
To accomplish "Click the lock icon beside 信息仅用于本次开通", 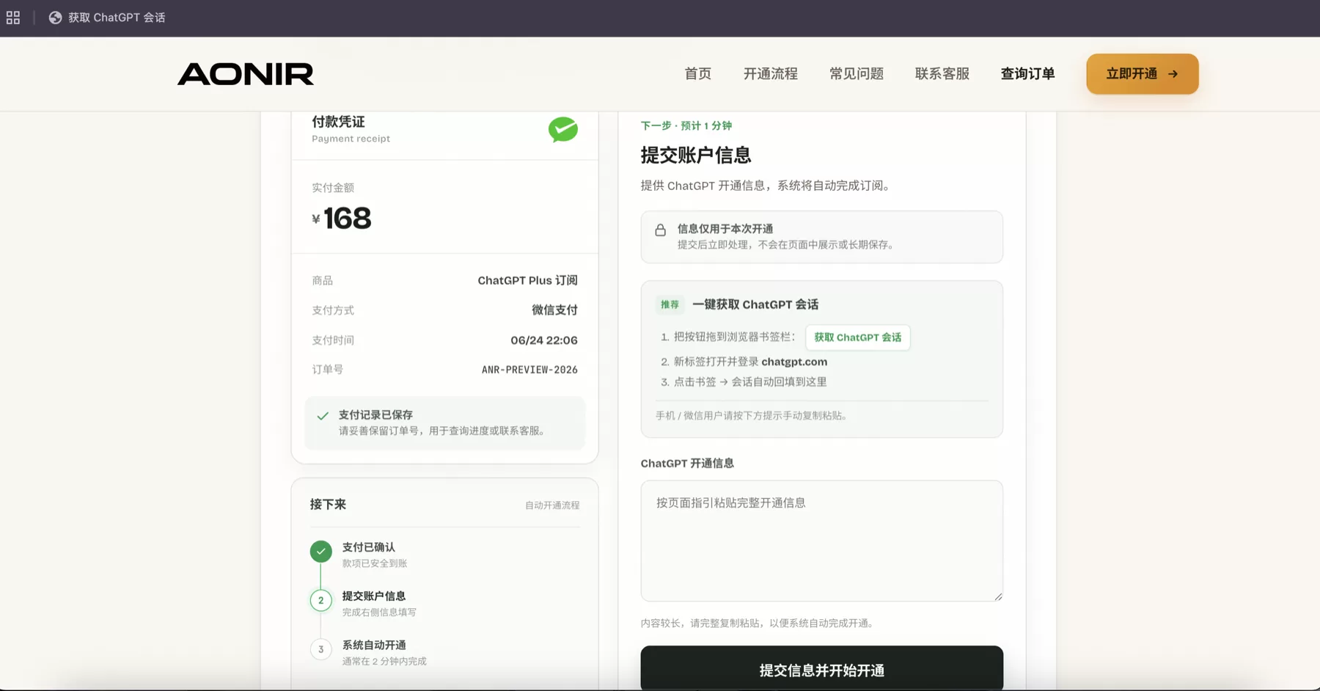I will (661, 230).
